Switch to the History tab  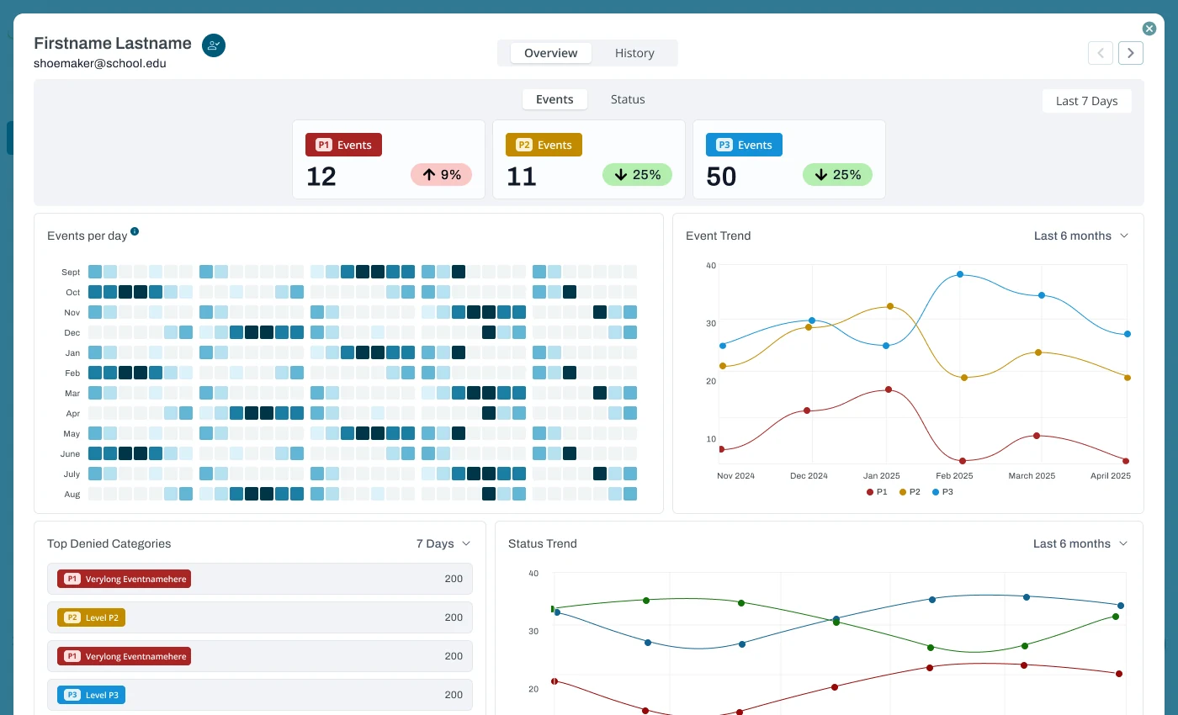pyautogui.click(x=634, y=53)
